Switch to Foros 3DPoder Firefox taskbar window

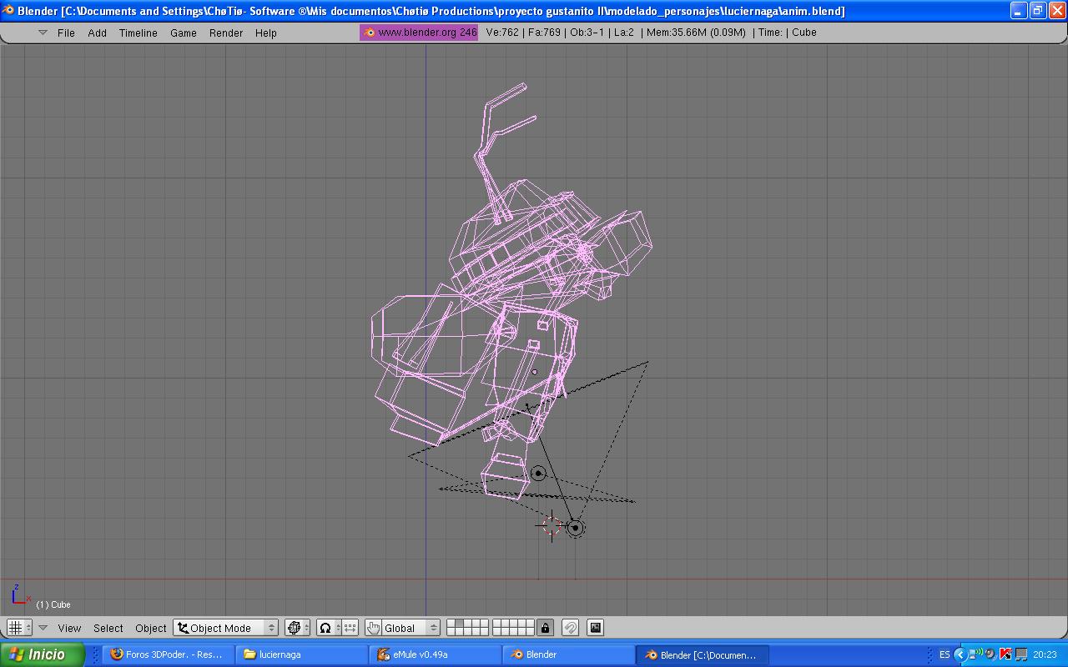pos(168,654)
